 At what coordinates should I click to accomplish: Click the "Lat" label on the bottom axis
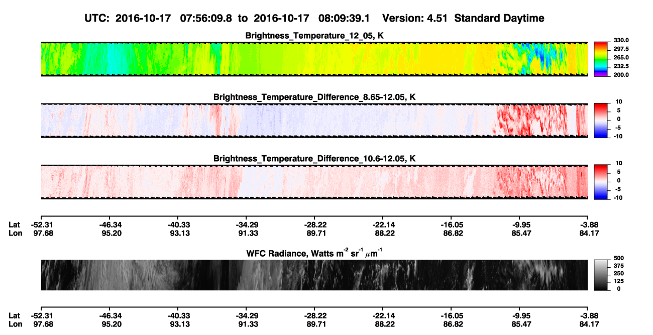(x=15, y=315)
